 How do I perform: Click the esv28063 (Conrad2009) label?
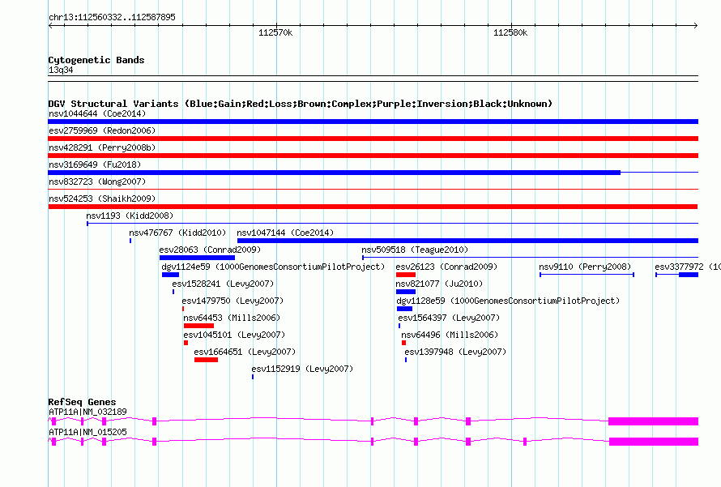tap(210, 250)
